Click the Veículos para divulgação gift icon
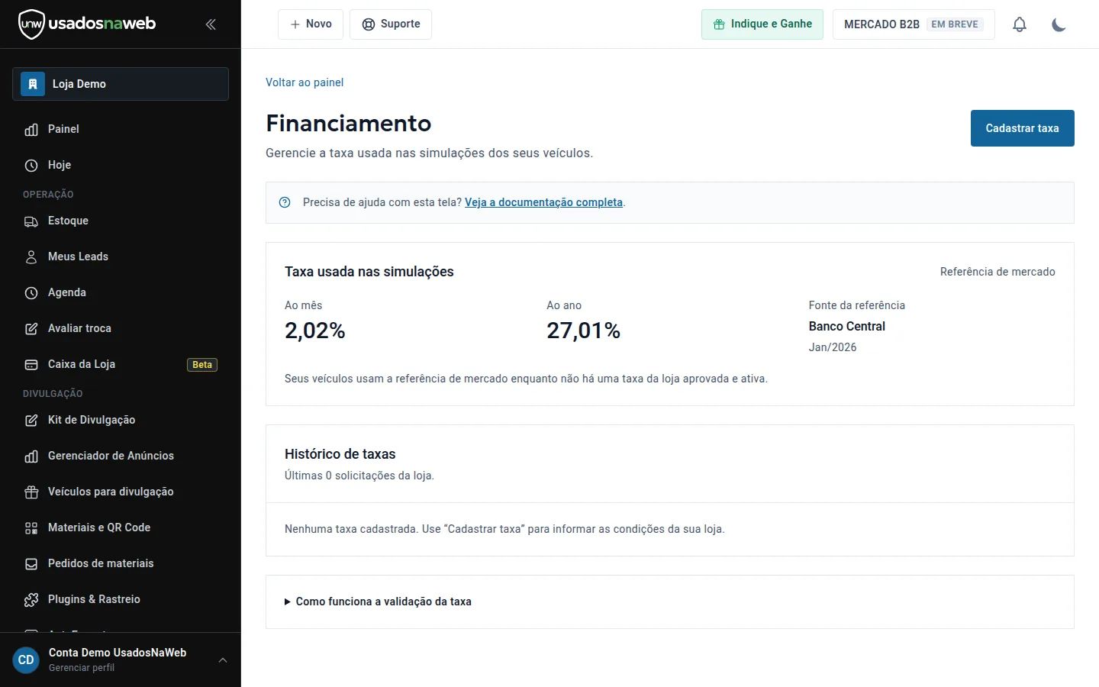1099x687 pixels. [x=31, y=492]
